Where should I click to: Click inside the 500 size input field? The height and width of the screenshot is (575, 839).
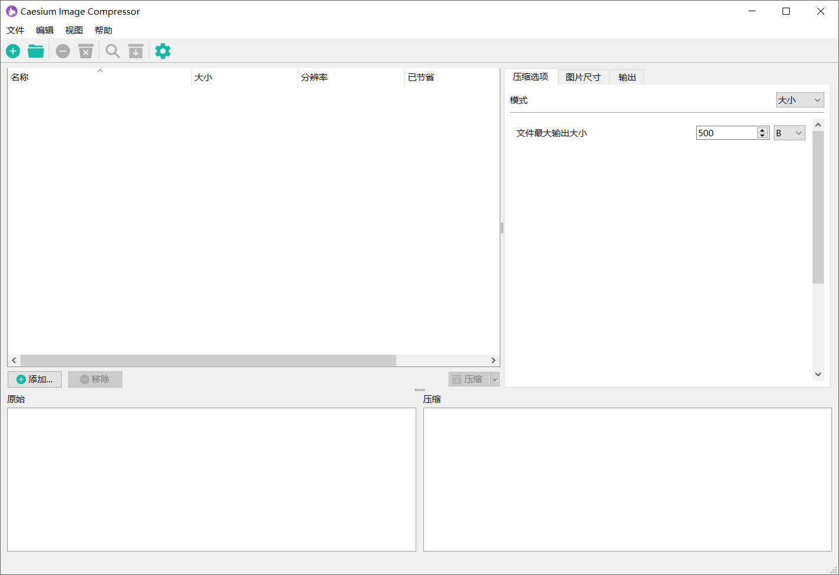tap(723, 133)
